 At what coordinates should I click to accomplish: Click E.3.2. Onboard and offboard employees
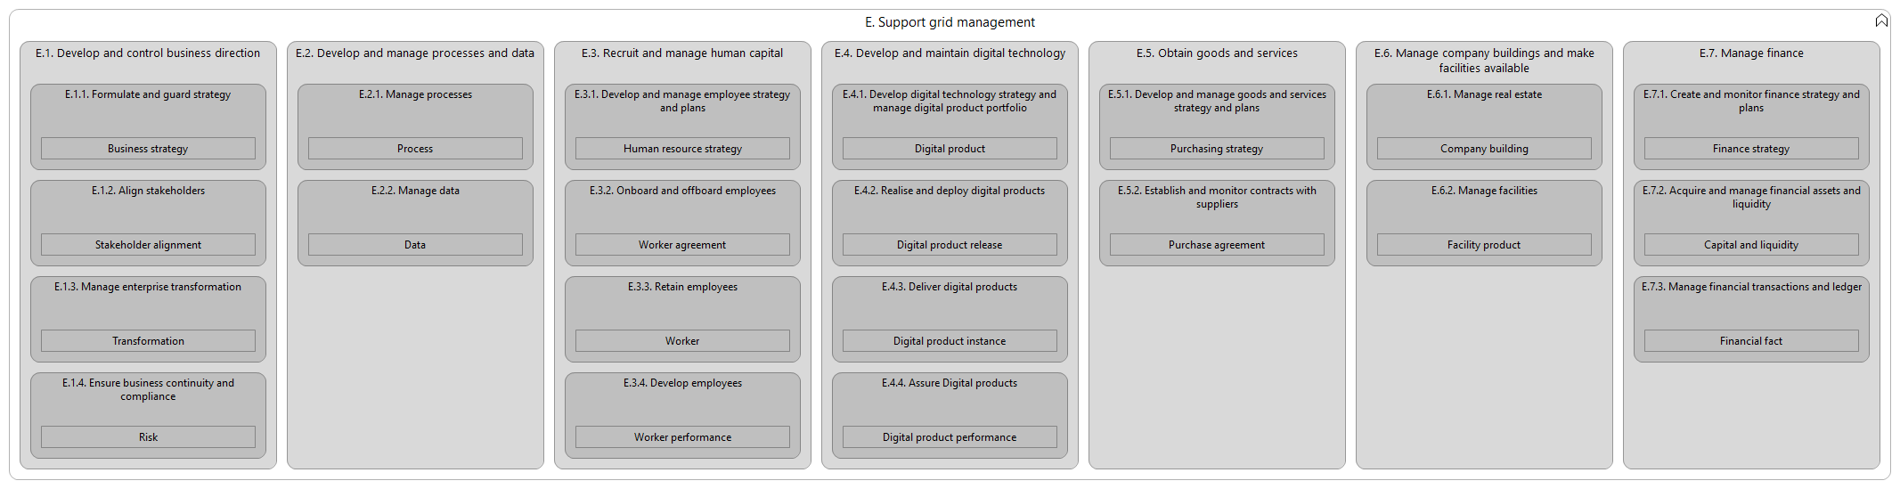(x=682, y=191)
